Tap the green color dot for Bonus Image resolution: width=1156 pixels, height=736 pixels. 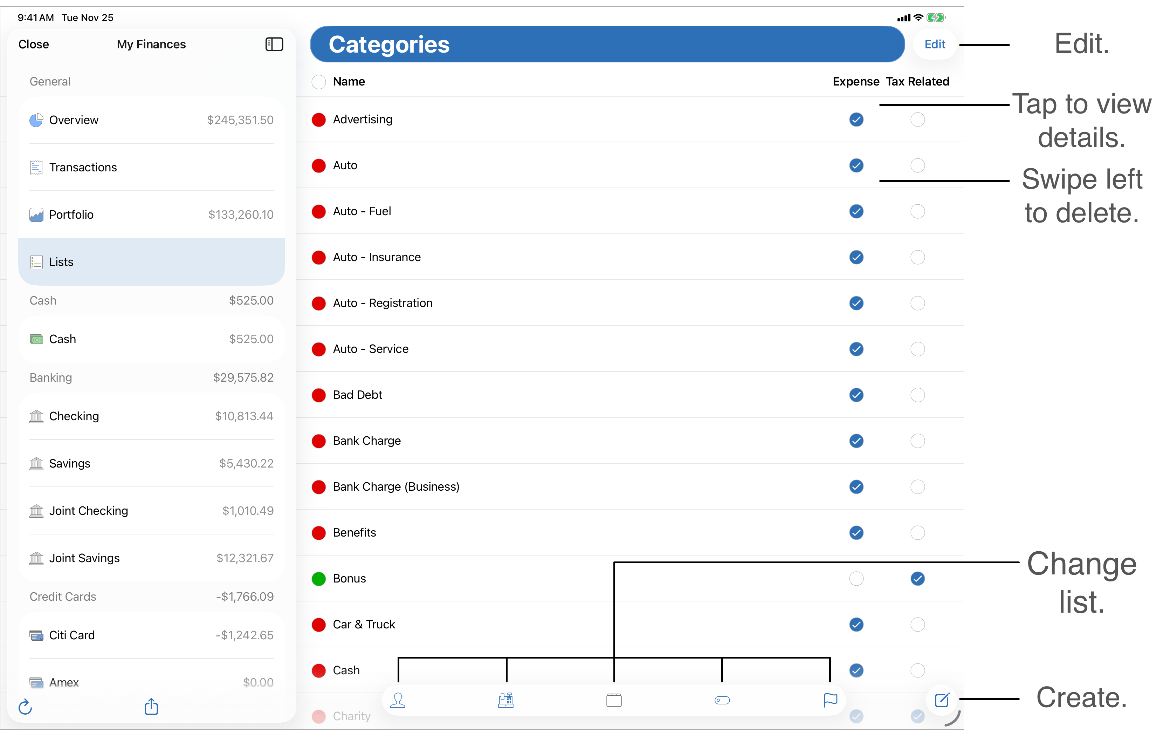(x=319, y=578)
